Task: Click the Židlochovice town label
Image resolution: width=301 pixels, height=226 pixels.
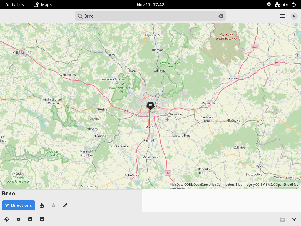Action: point(152,157)
